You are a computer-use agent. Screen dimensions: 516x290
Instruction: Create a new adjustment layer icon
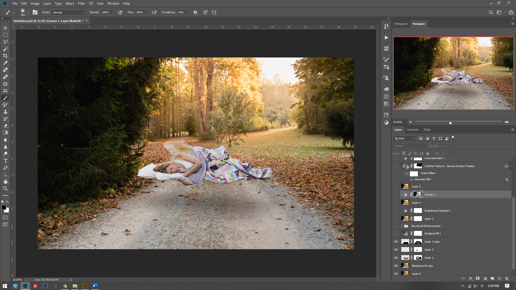pyautogui.click(x=485, y=278)
